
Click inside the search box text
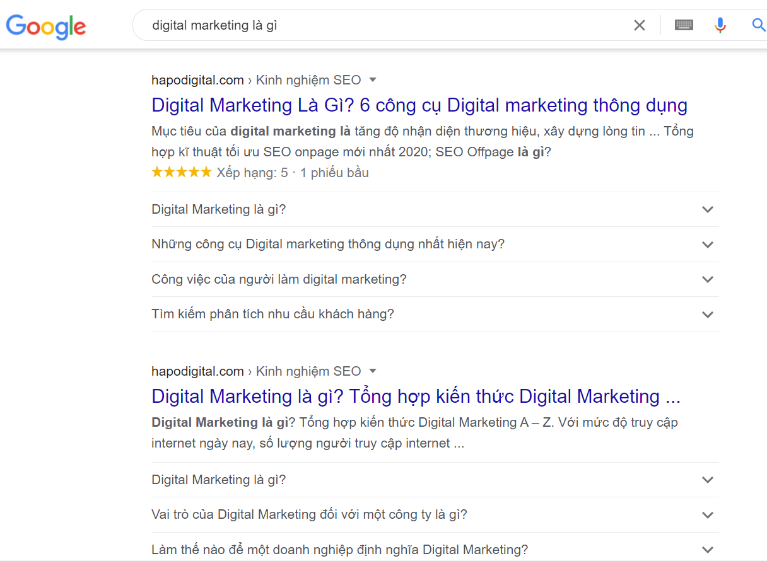tap(215, 25)
